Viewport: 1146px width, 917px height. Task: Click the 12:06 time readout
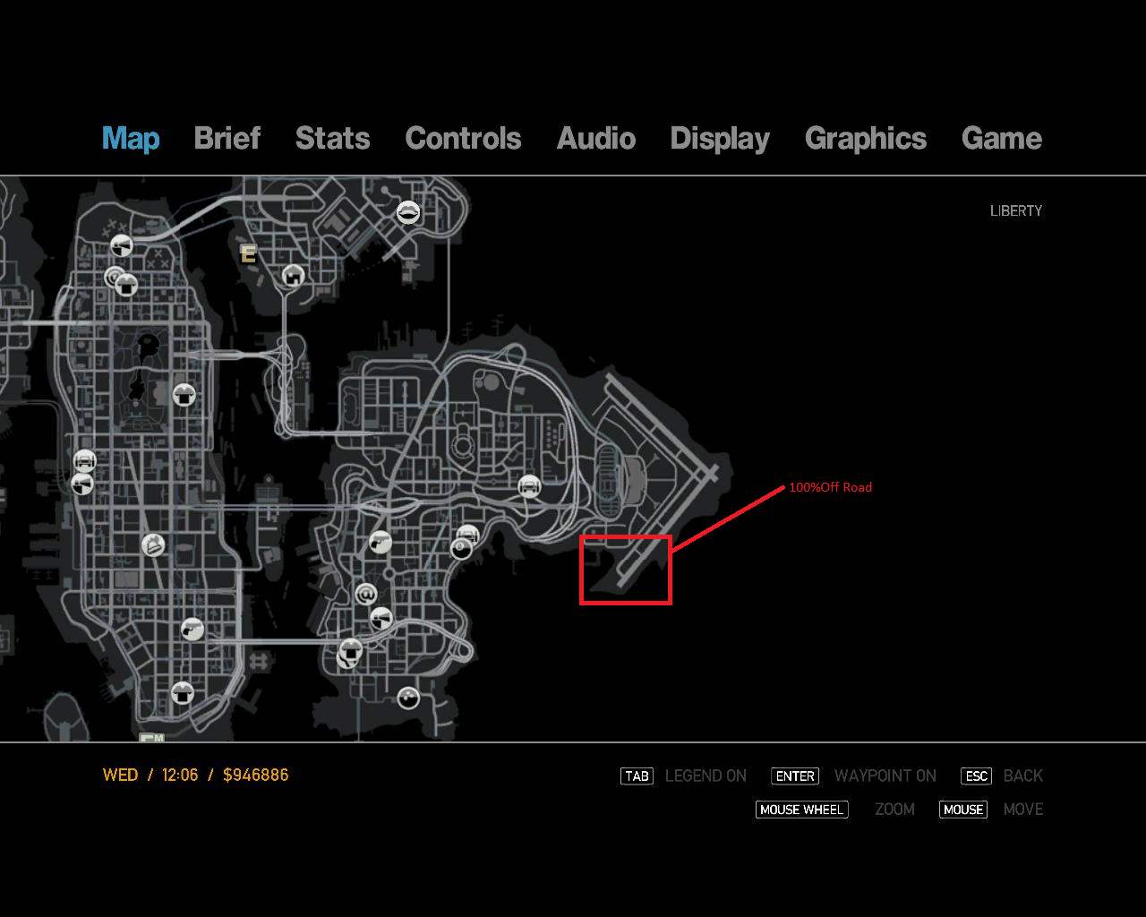[x=180, y=775]
